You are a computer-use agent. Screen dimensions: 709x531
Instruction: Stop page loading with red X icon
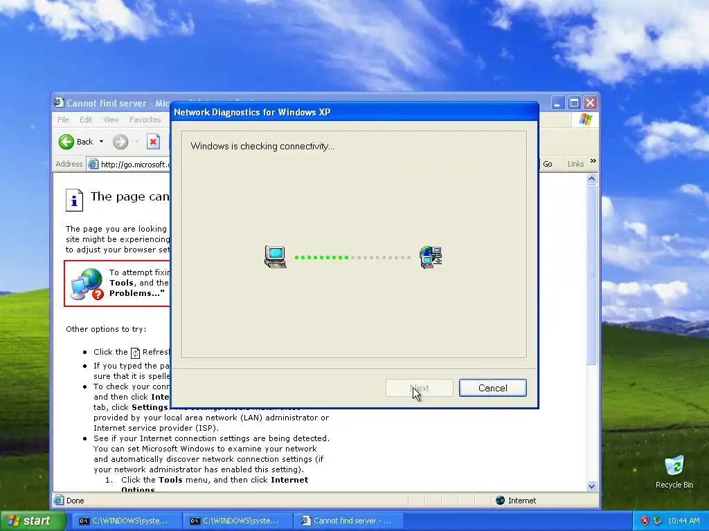(x=153, y=142)
